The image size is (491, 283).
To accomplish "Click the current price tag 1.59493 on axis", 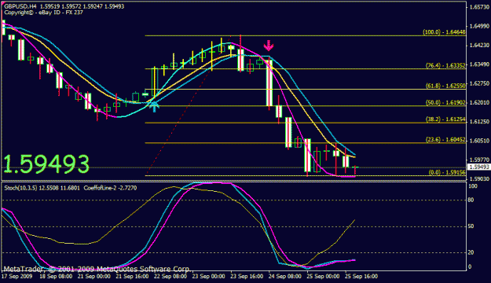I will point(478,167).
